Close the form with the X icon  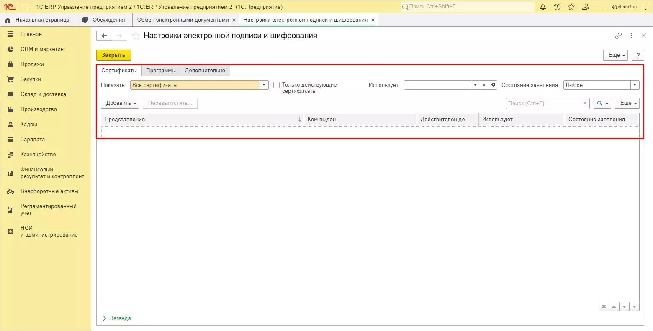point(644,36)
